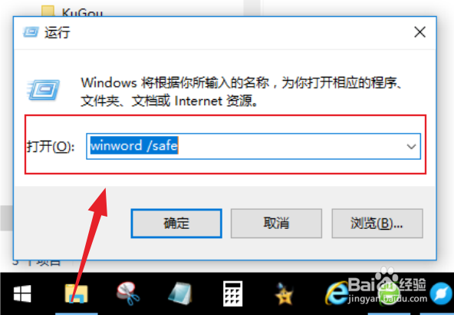
Task: Launch the Snipping Tool from taskbar
Action: pyautogui.click(x=127, y=293)
